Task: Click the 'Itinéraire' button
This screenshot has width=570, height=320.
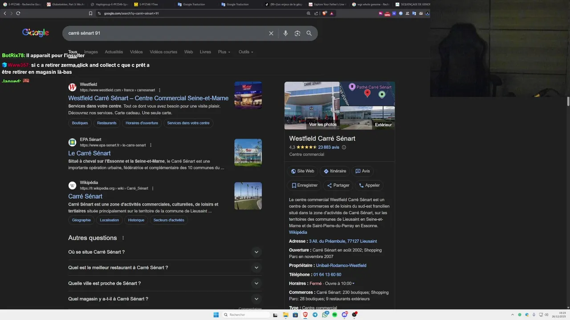Action: point(335,171)
